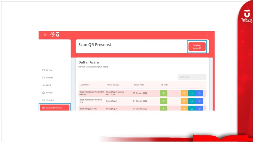View info for Rapat Mingguan MM
The height and width of the screenshot is (142, 253).
click(199, 108)
